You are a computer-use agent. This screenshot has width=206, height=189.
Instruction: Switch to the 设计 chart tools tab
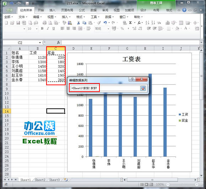pos(143,10)
